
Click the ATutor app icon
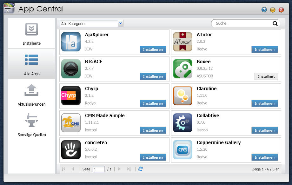point(182,42)
